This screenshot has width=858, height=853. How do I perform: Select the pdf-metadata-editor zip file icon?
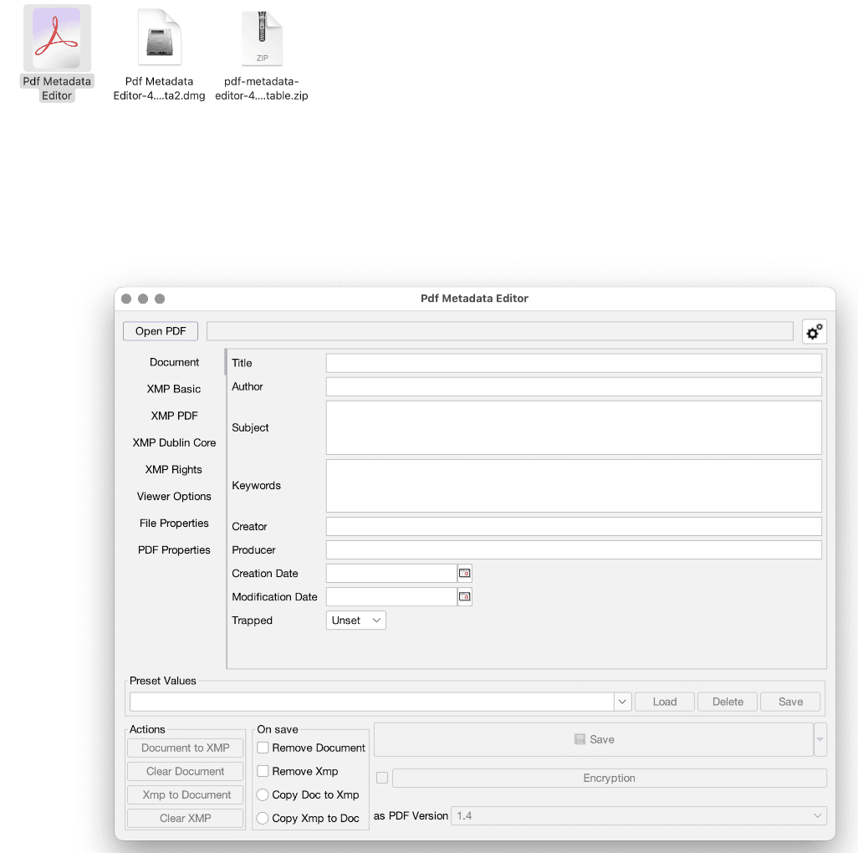[262, 38]
